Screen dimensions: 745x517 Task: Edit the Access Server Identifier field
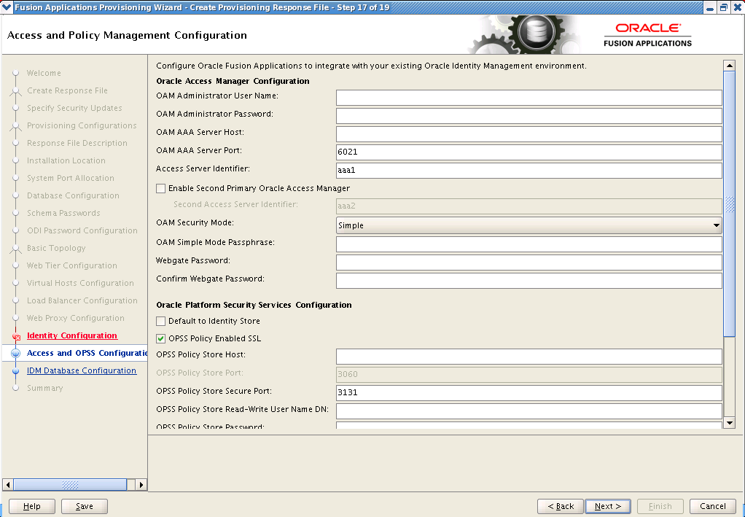coord(528,170)
